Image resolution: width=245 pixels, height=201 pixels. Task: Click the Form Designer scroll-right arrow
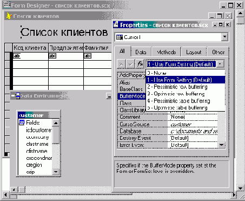pos(234,195)
